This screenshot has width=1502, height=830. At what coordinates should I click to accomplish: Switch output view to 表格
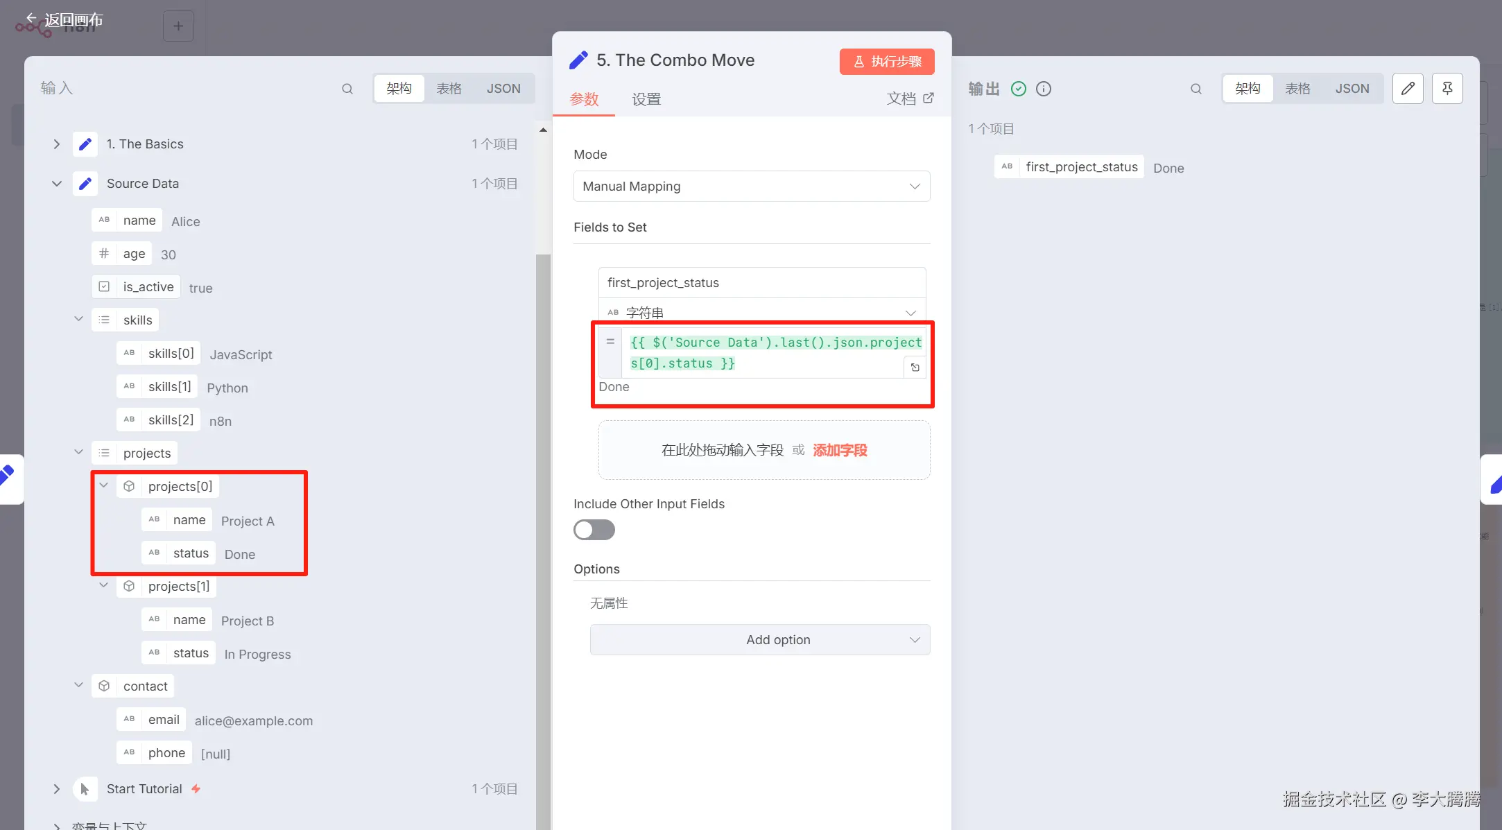tap(1297, 89)
